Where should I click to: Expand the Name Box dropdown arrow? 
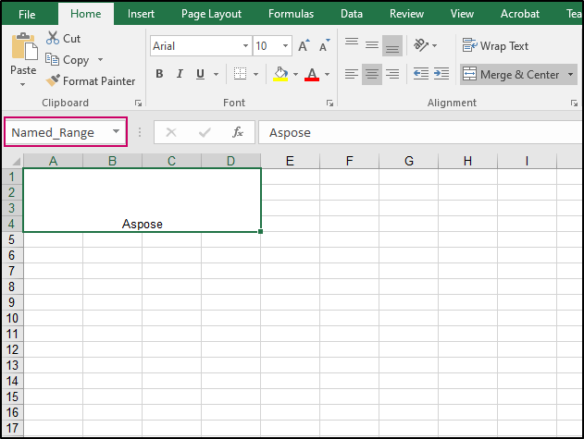(x=116, y=132)
